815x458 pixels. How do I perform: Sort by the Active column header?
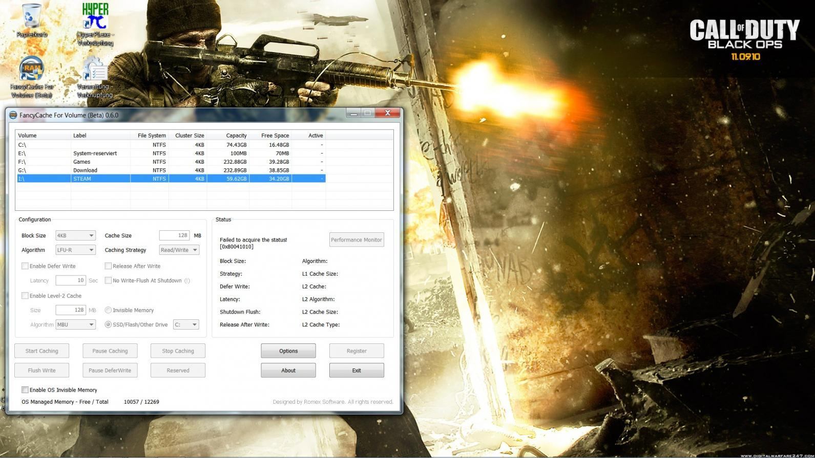(x=308, y=136)
